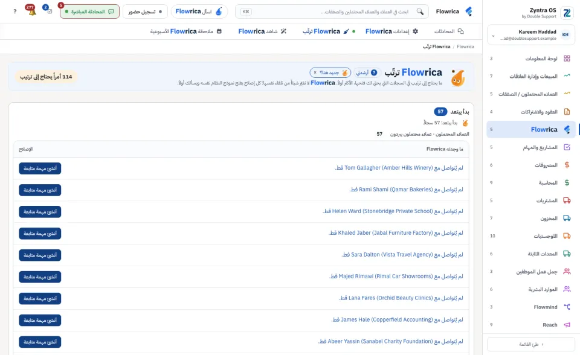Image resolution: width=580 pixels, height=355 pixels.
Task: Open المشاريع والمهام in sidebar
Action: pos(531,147)
